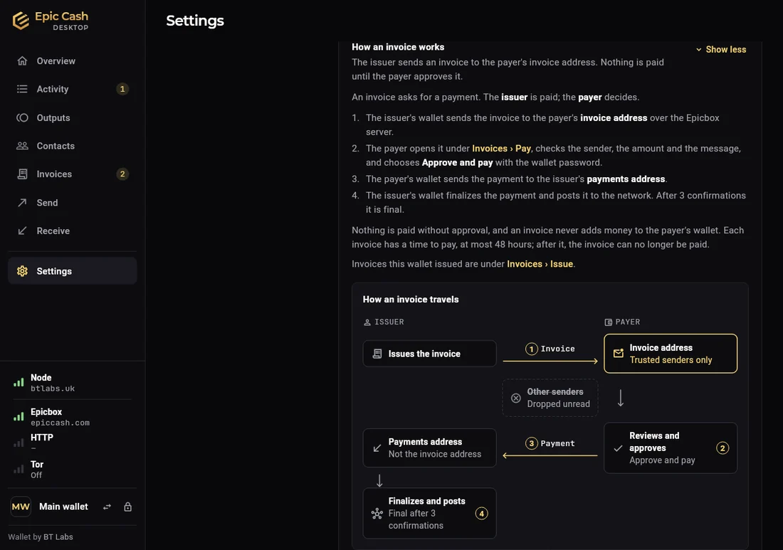Image resolution: width=783 pixels, height=550 pixels.
Task: Click the Invoices badge showing 2
Action: pos(122,174)
